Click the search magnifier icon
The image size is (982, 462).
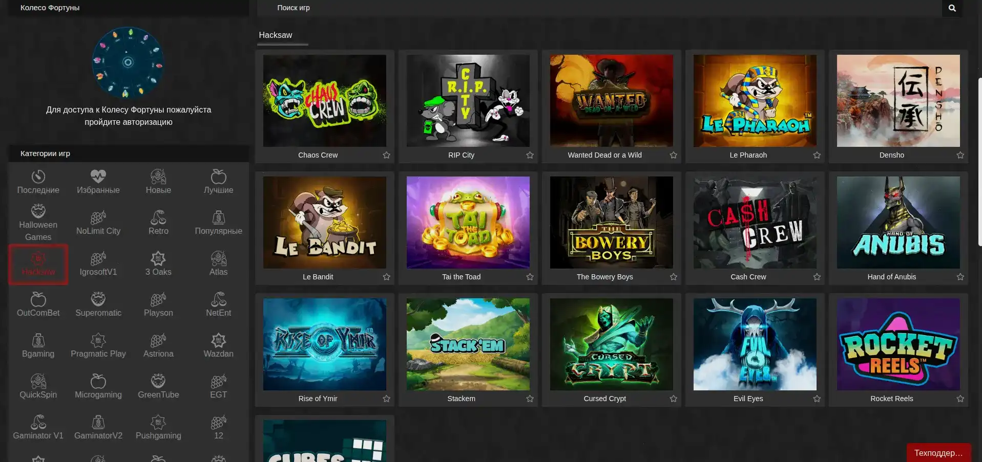point(952,8)
